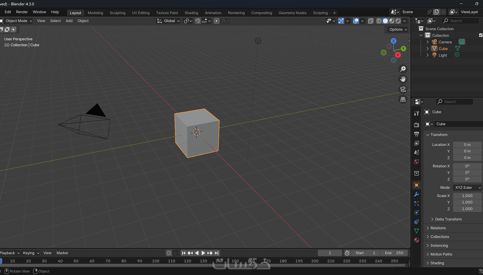
Task: Open the Material properties tab
Action: 417,240
